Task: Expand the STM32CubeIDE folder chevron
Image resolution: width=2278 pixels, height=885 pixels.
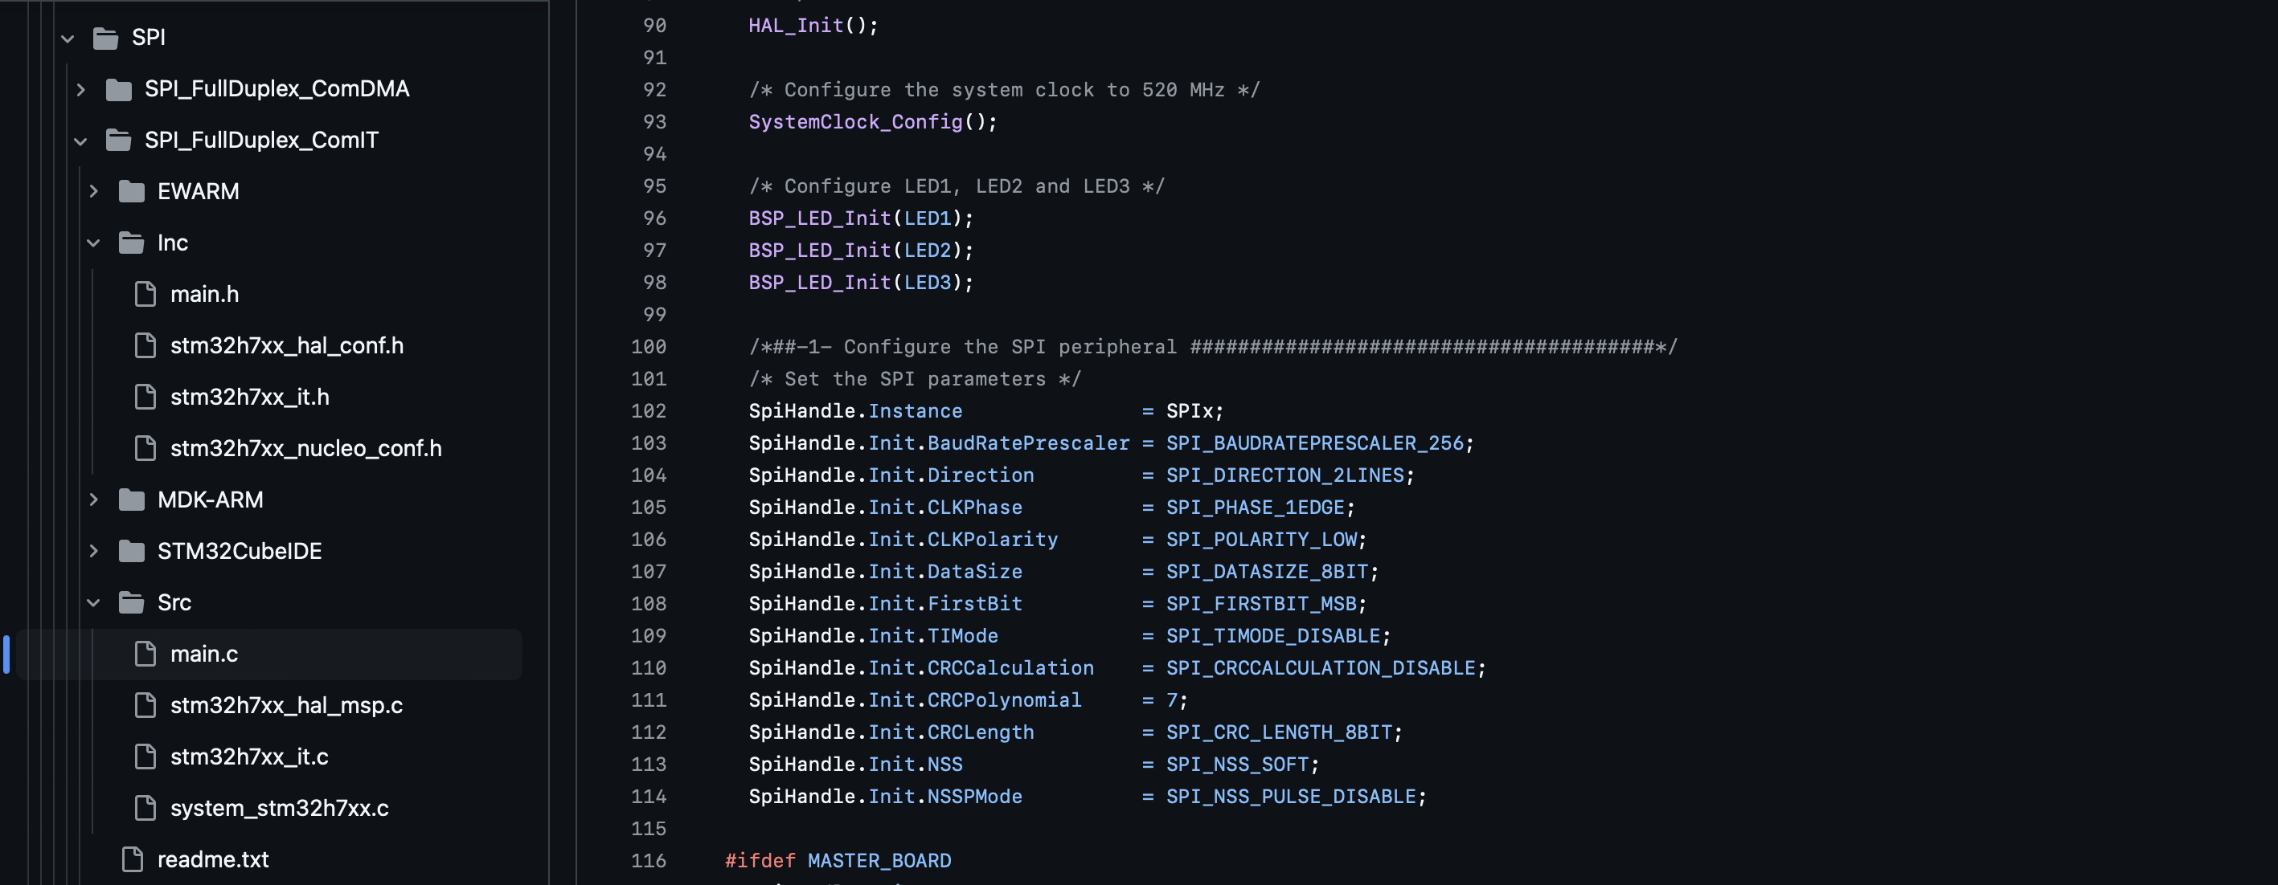Action: [x=94, y=551]
